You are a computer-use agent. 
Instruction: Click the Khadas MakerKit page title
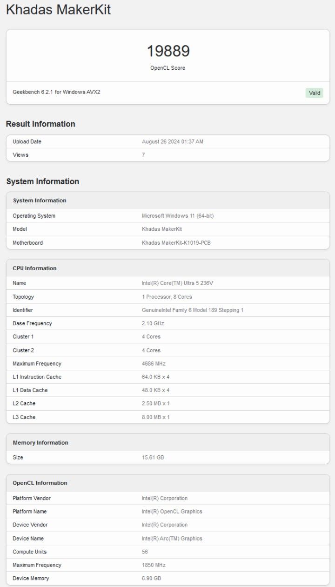(x=58, y=10)
